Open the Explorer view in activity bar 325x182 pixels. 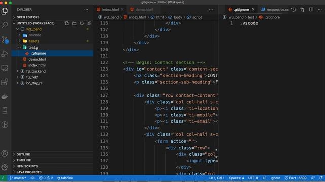tap(5, 11)
